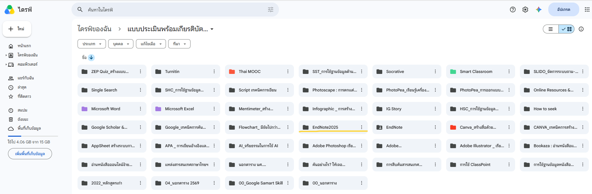Open ล่าสุด recent files in sidebar
Image resolution: width=592 pixels, height=194 pixels.
[x=22, y=87]
